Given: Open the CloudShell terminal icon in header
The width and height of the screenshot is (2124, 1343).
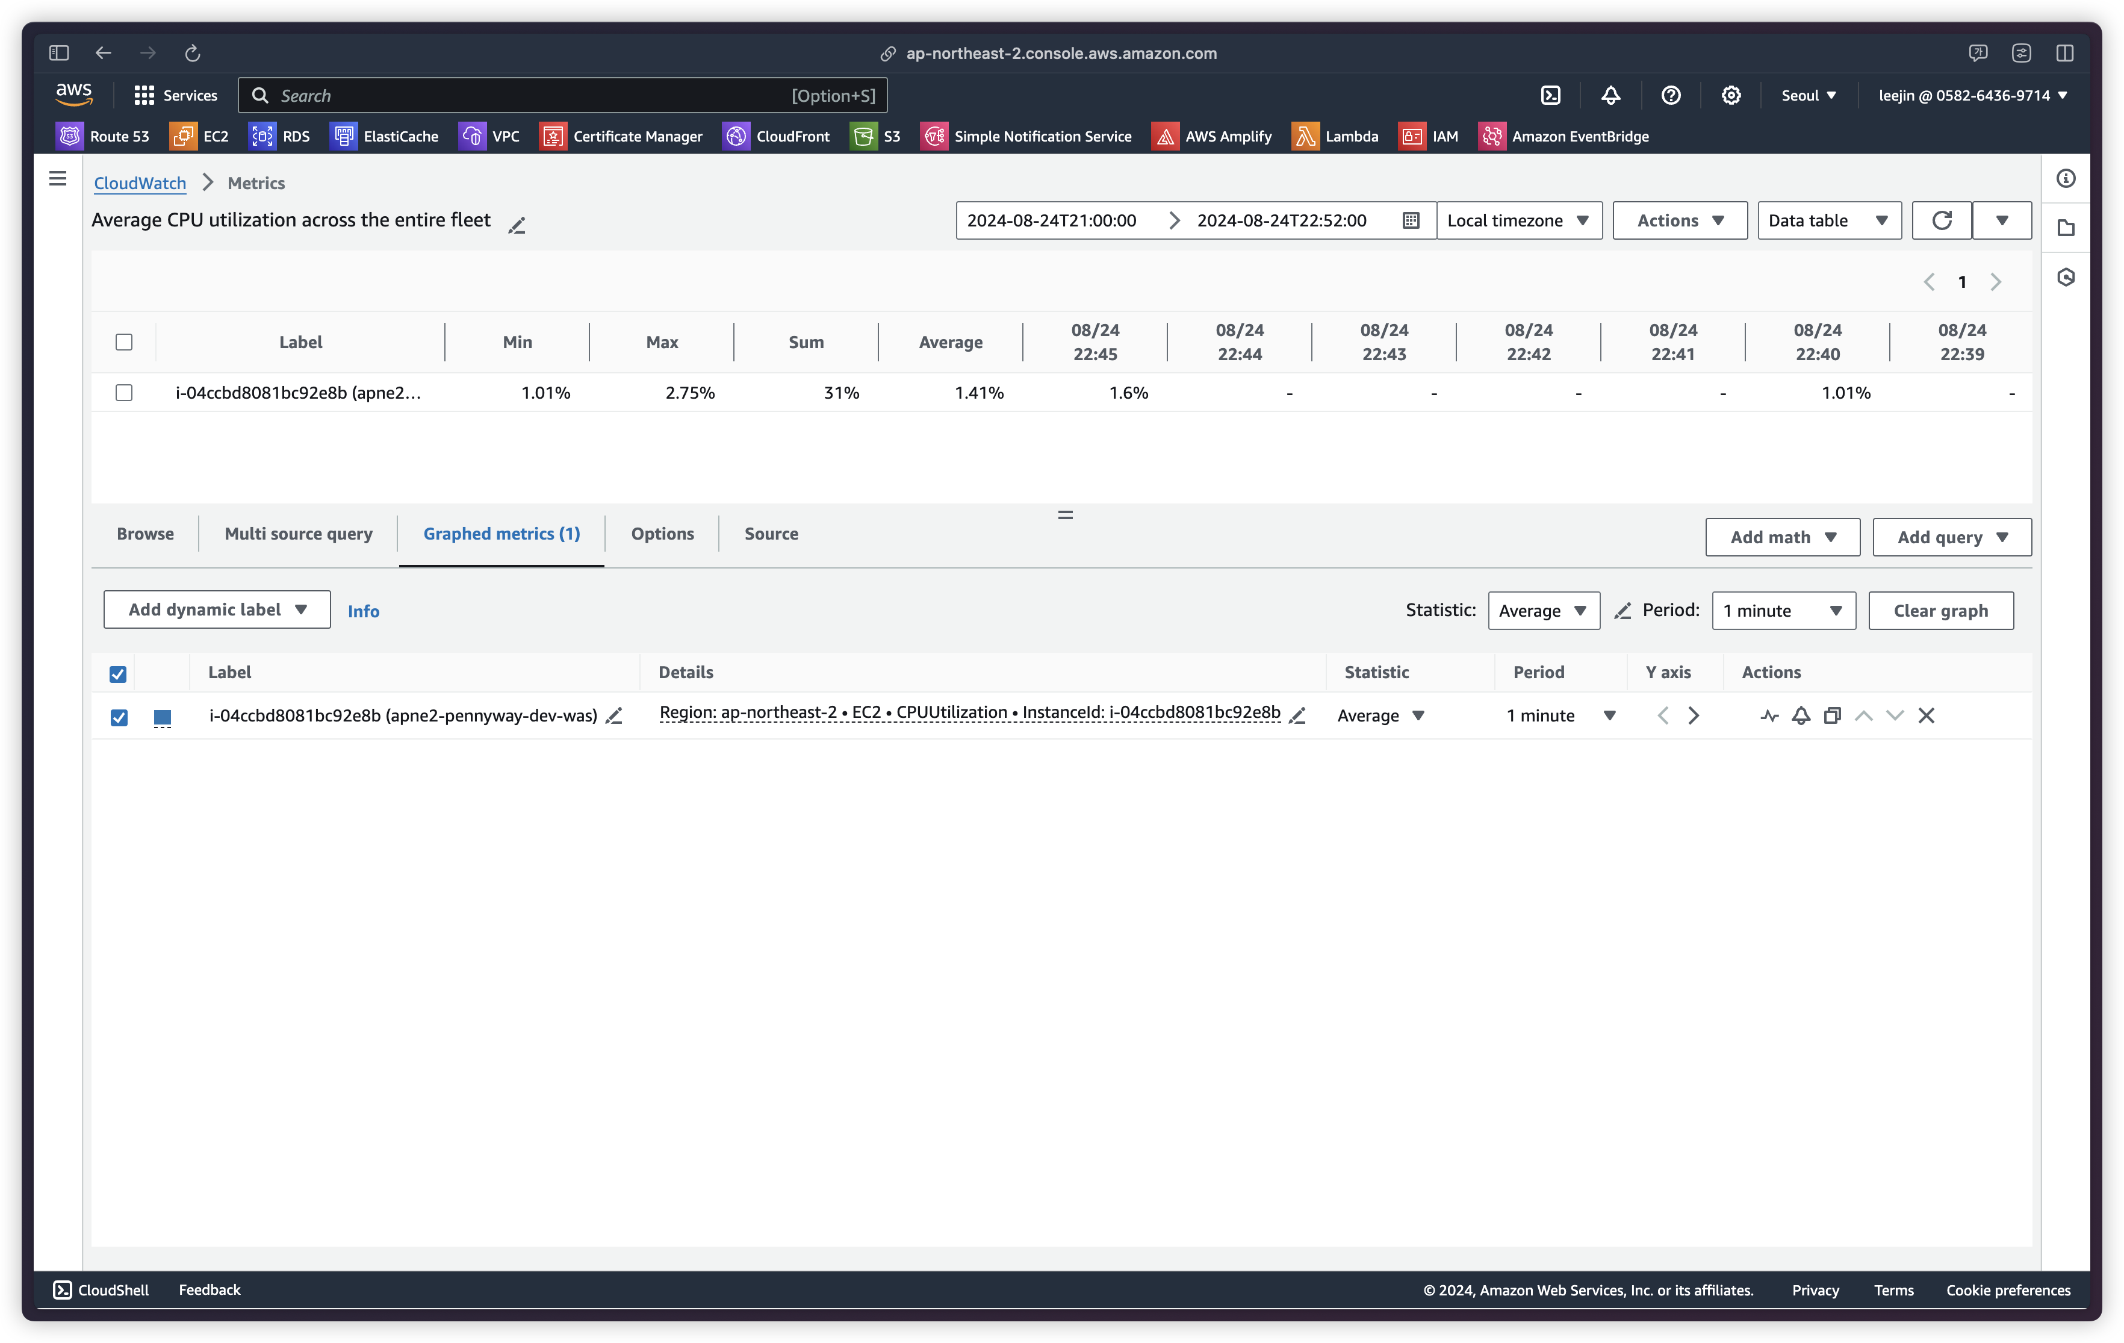Looking at the screenshot, I should [1551, 95].
